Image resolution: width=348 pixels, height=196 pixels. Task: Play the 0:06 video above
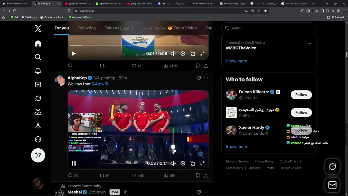click(74, 54)
